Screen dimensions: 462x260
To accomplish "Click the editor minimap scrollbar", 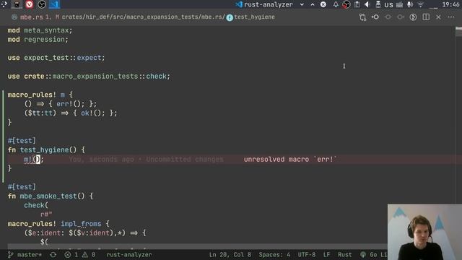I will tap(458, 32).
